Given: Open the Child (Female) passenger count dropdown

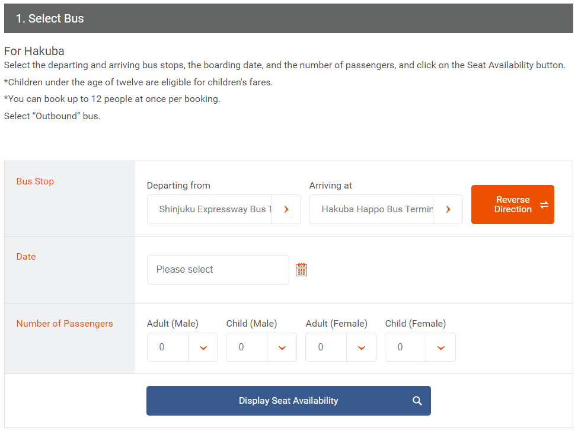Looking at the screenshot, I should click(x=420, y=347).
